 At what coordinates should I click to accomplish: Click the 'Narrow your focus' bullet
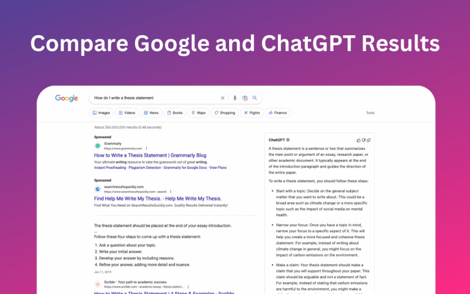319,240
